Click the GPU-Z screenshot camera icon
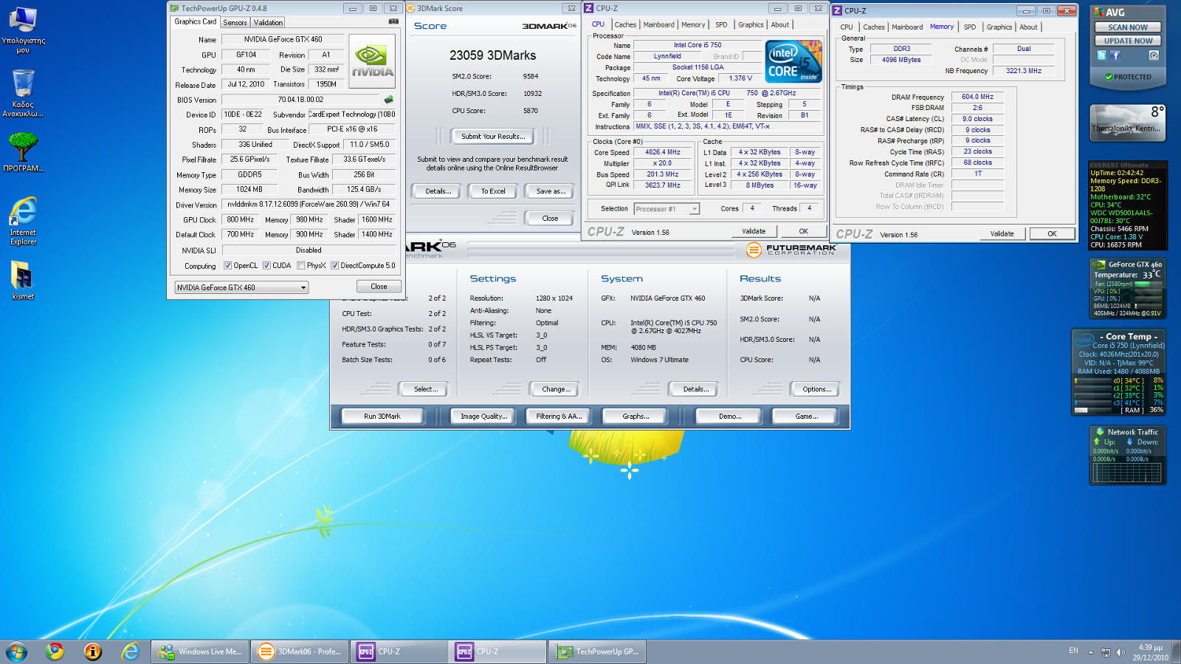 coord(393,21)
